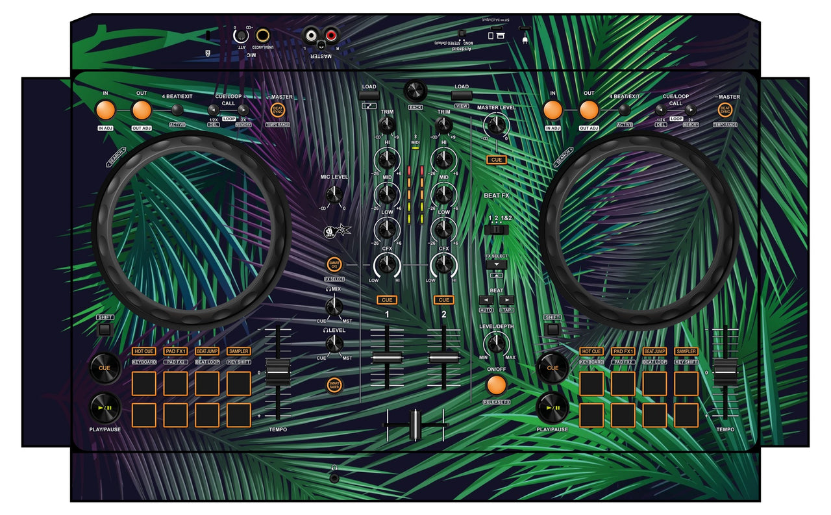Load track with the right LOAD button
This screenshot has width=831, height=515.
point(462,95)
